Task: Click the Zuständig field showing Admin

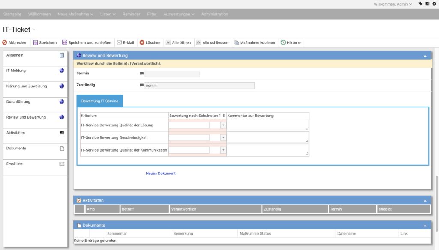Action: tap(200, 86)
